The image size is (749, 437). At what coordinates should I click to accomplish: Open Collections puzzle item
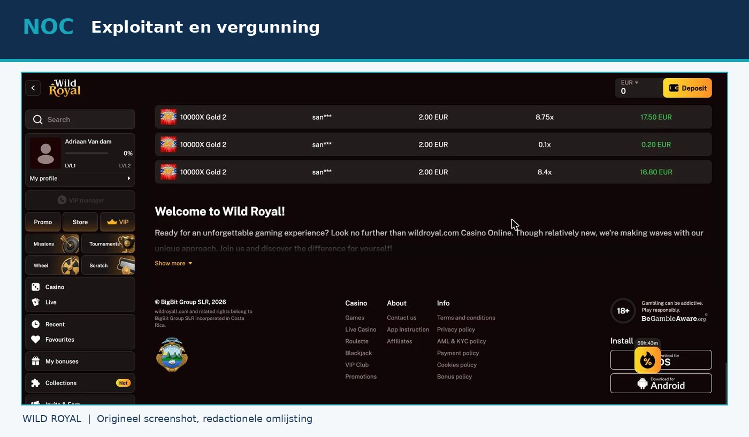[80, 383]
